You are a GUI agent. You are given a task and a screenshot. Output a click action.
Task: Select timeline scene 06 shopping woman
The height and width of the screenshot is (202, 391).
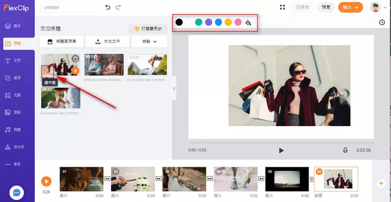click(336, 179)
